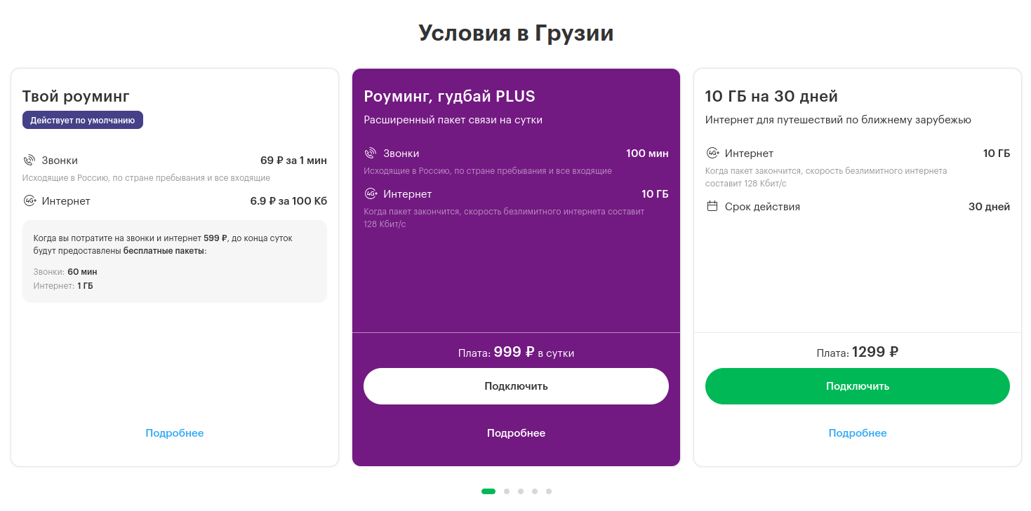
Task: Jump to the third carousel page dot
Action: point(521,491)
